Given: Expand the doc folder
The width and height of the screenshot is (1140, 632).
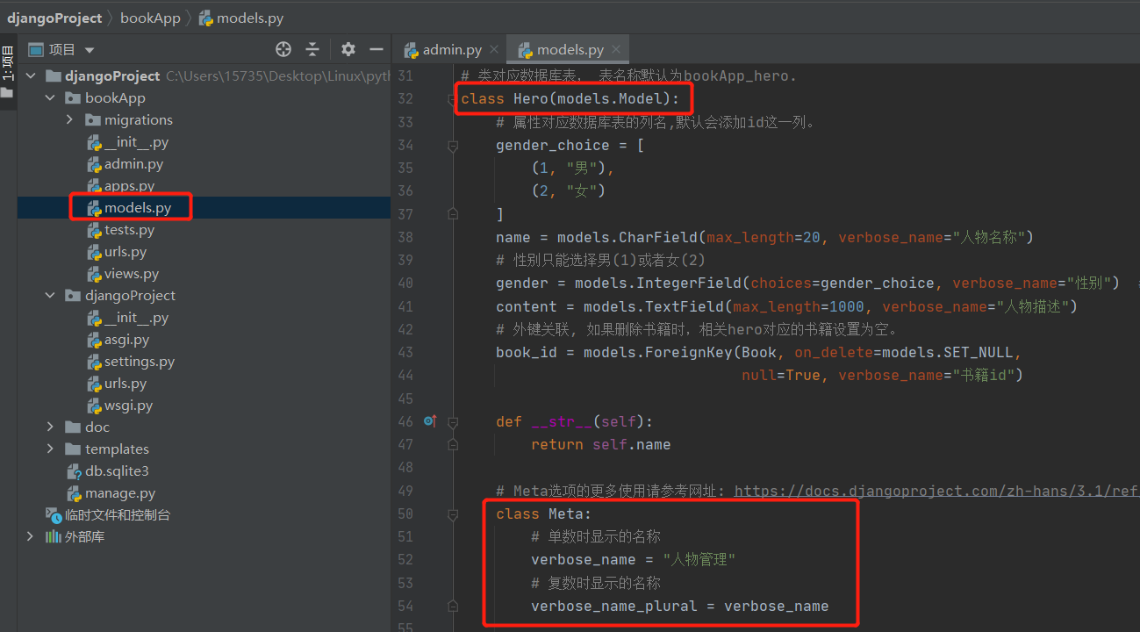Looking at the screenshot, I should 51,427.
